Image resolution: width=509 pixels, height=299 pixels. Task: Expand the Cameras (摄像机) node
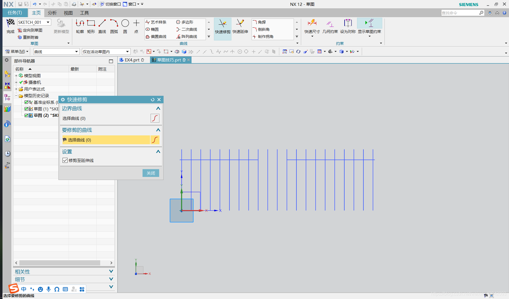coord(16,82)
